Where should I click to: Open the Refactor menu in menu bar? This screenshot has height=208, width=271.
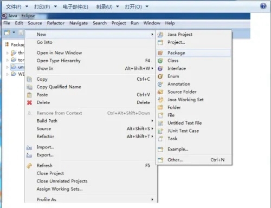coord(56,23)
